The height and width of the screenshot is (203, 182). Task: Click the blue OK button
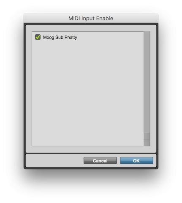point(136,161)
